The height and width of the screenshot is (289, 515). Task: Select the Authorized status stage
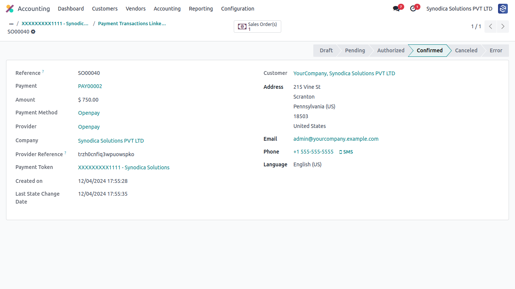391,50
